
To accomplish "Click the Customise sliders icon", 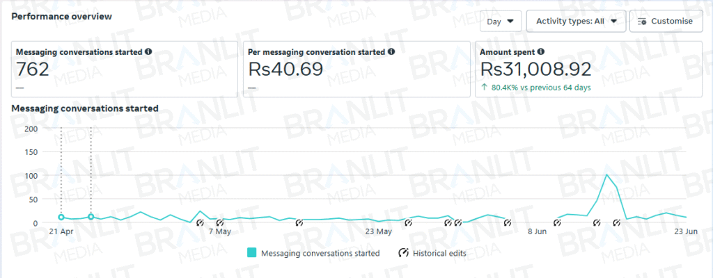I will coord(642,22).
